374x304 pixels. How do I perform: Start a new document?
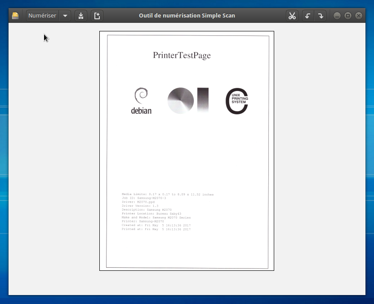tap(97, 16)
